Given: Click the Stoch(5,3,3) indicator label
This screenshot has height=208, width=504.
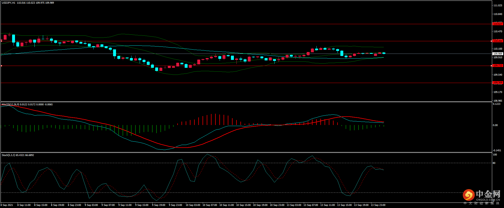Looking at the screenshot, I should tap(8, 155).
